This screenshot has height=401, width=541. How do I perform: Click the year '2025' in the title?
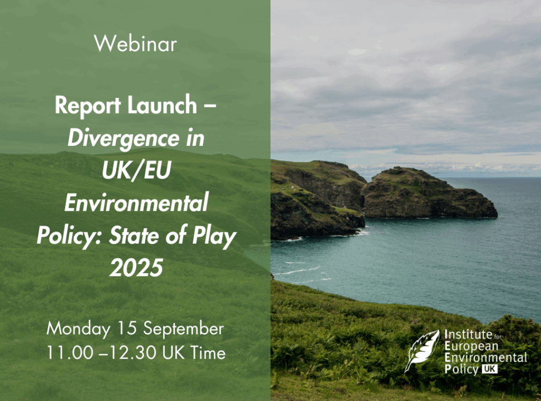135,269
